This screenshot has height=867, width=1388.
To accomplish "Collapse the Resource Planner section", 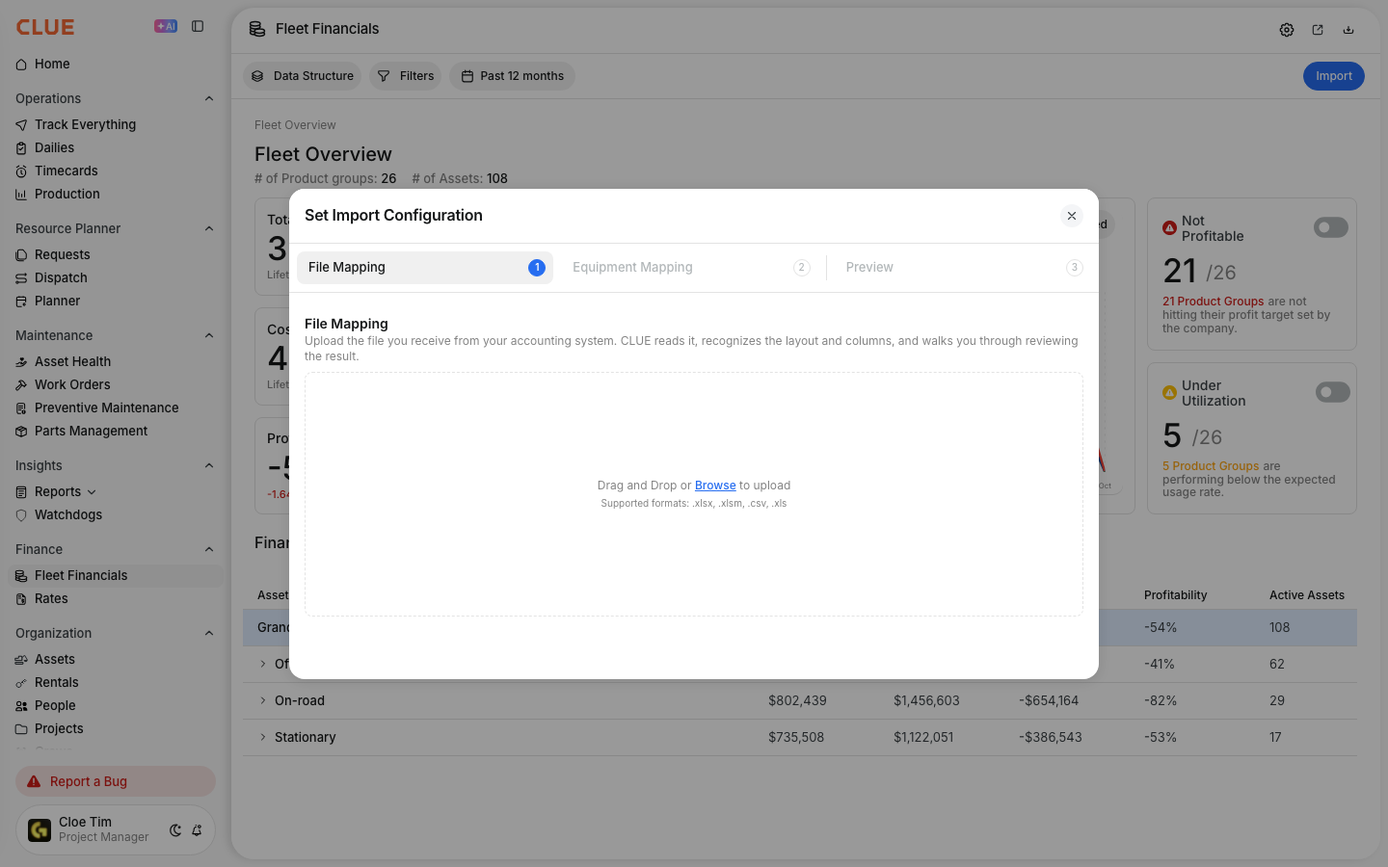I will (x=209, y=228).
